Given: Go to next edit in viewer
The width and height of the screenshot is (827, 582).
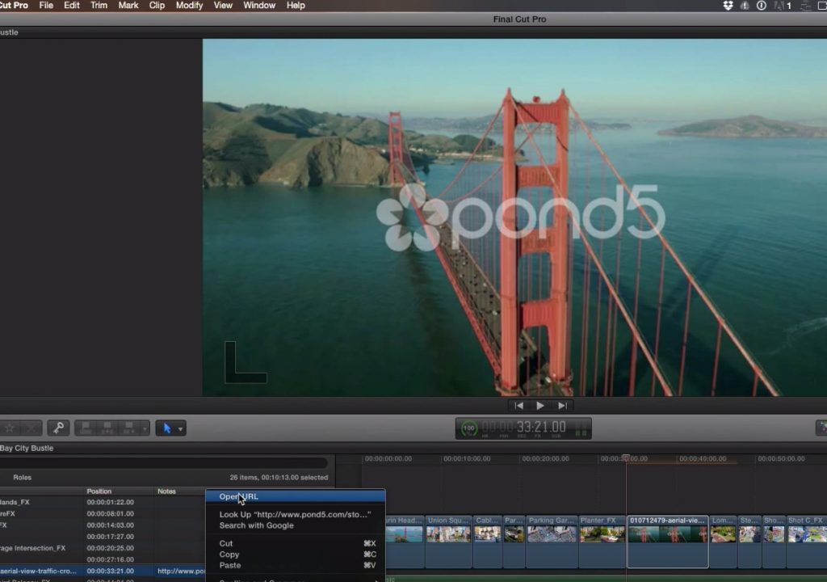Looking at the screenshot, I should coord(562,406).
